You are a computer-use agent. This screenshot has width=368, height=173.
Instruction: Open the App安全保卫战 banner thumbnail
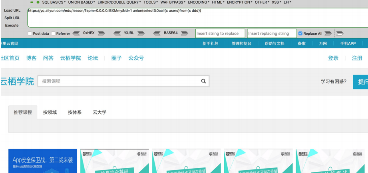coord(43,161)
